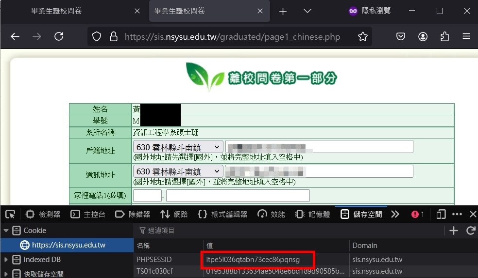The image size is (478, 278).
Task: Sort by the 名稱 column header
Action: click(x=169, y=246)
